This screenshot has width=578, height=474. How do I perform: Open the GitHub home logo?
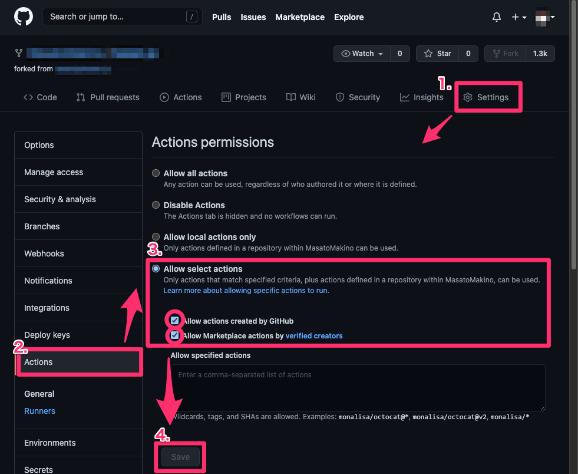coord(24,17)
